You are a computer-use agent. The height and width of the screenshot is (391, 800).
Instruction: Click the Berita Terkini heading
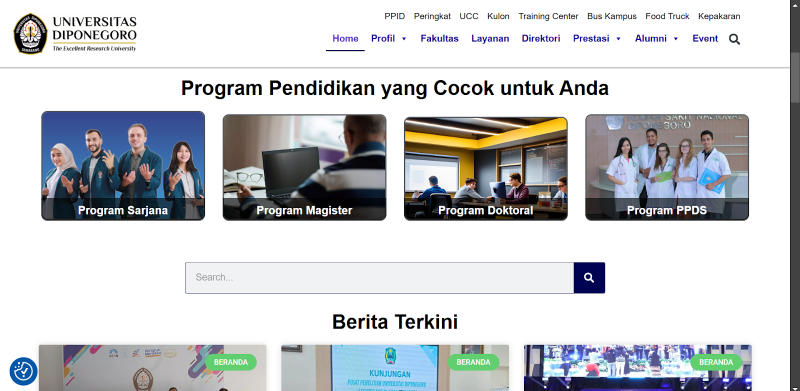click(395, 322)
